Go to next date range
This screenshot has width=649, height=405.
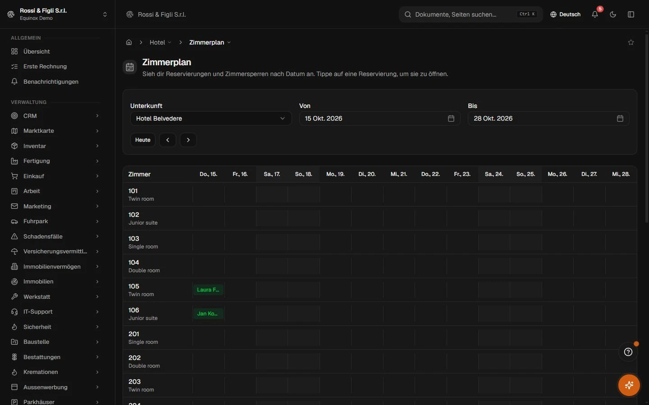pyautogui.click(x=188, y=140)
